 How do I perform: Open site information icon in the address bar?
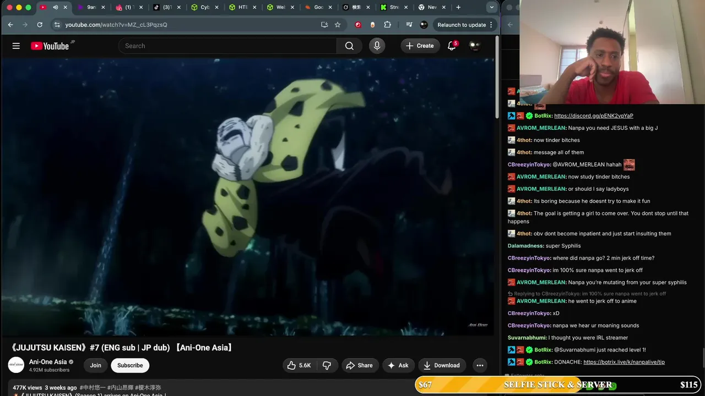click(57, 25)
